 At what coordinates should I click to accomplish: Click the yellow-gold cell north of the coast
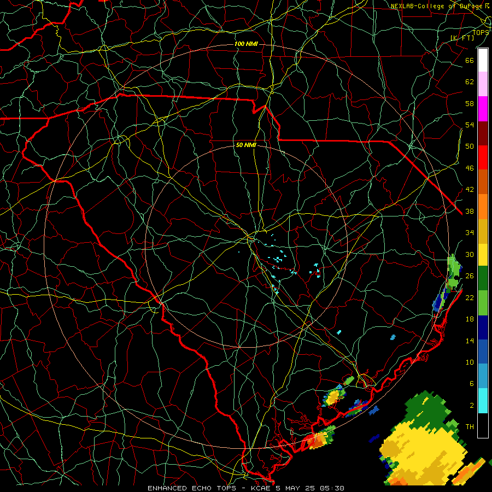(x=332, y=397)
